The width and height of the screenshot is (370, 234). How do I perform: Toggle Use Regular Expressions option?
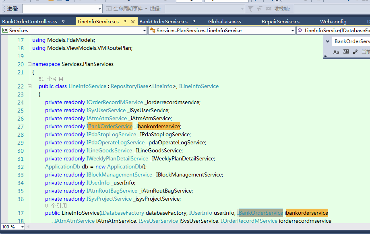pyautogui.click(x=355, y=52)
